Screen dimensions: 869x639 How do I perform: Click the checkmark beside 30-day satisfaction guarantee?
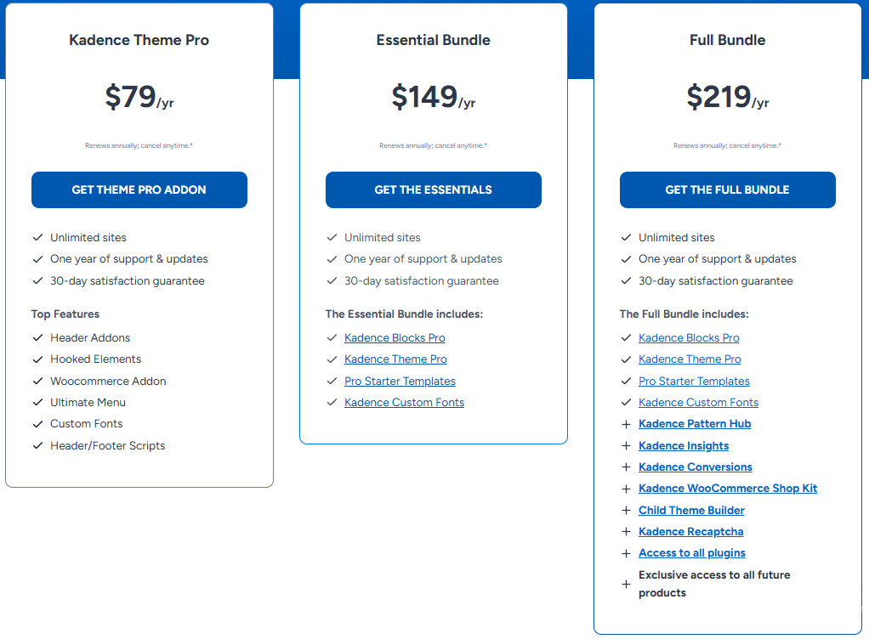[x=37, y=280]
